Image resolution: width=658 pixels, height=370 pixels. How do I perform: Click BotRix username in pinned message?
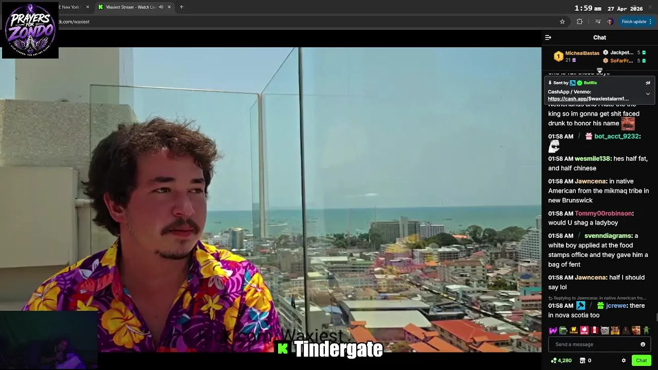(590, 83)
